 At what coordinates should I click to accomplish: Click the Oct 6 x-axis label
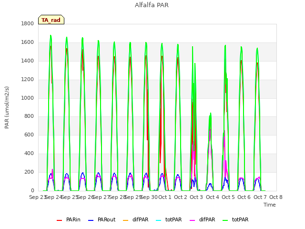244,197
